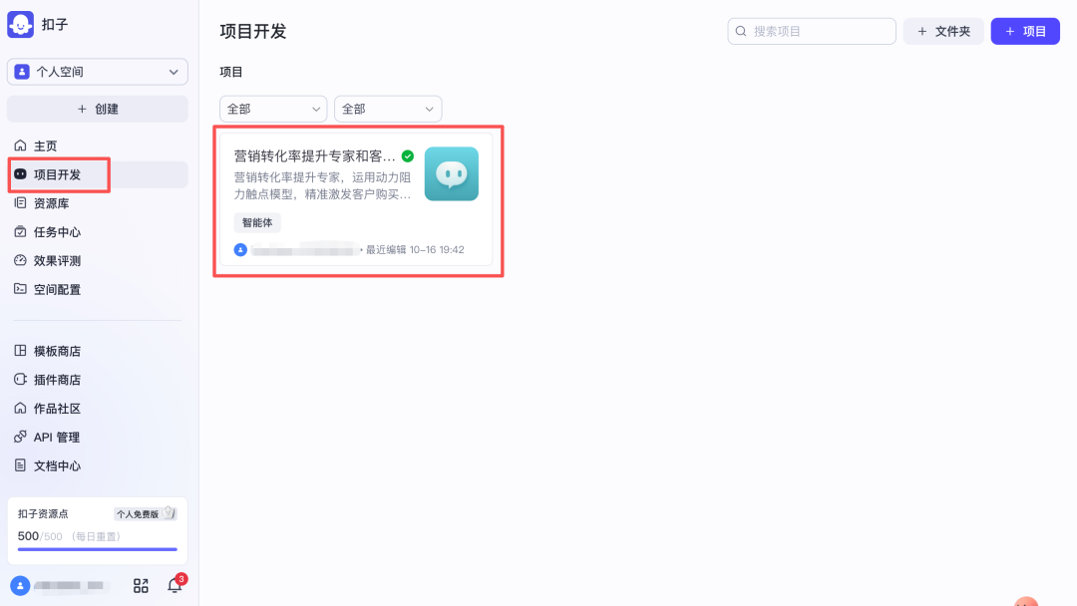Go to 主页 in the sidebar
The image size is (1077, 606).
98,147
